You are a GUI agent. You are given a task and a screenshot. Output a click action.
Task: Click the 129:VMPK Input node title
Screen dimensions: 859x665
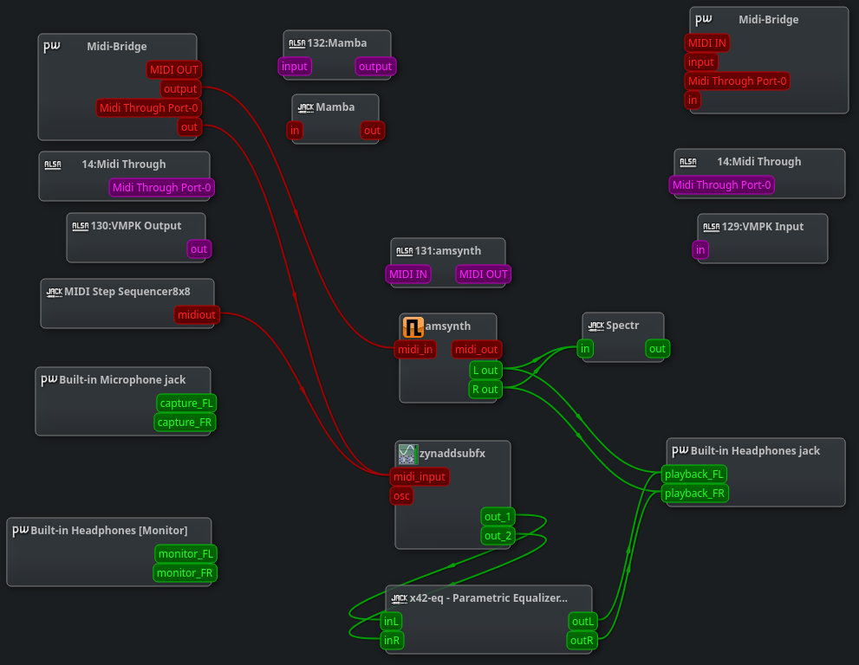[x=763, y=227]
